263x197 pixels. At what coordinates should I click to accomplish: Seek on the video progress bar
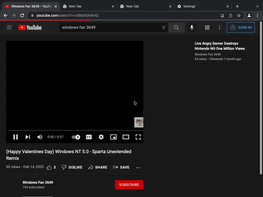coord(76,130)
